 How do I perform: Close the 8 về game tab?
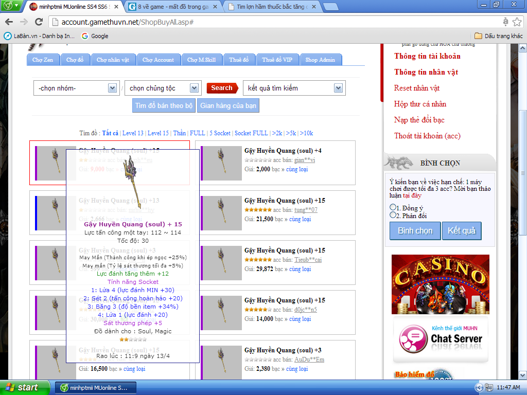point(215,7)
